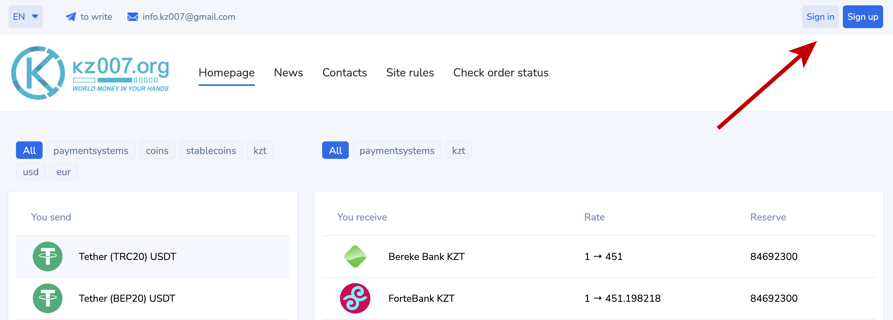Screen dimensions: 893x320
Task: Choose the ForteBank pink swirl icon
Action: pos(355,298)
